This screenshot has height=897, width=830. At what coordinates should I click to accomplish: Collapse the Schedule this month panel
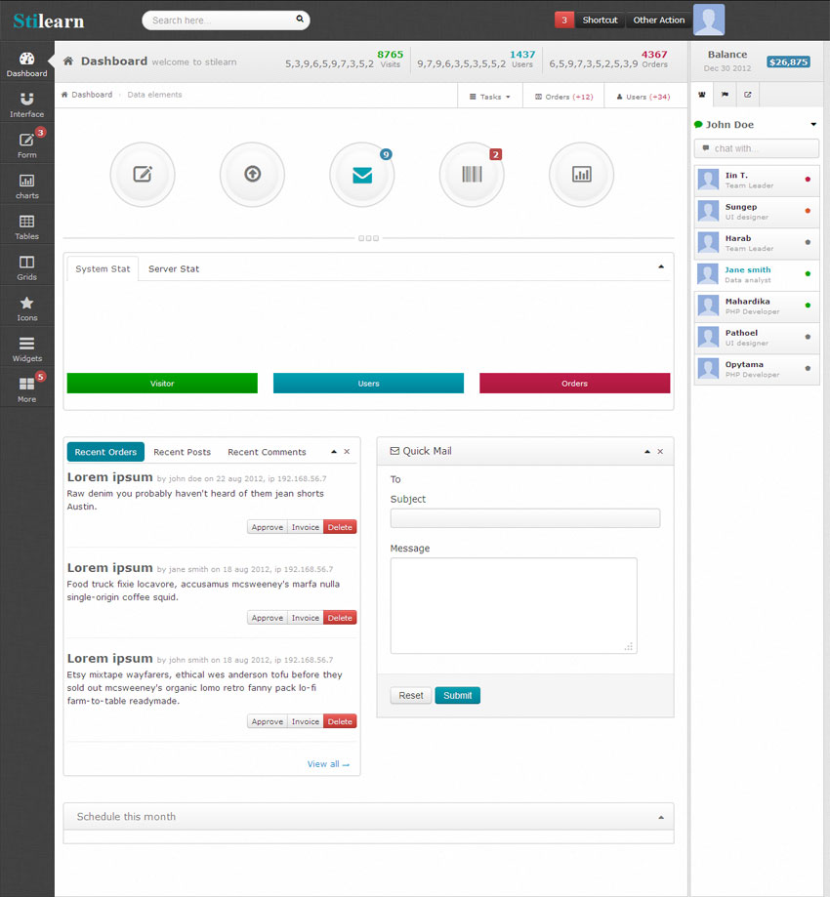pos(661,817)
